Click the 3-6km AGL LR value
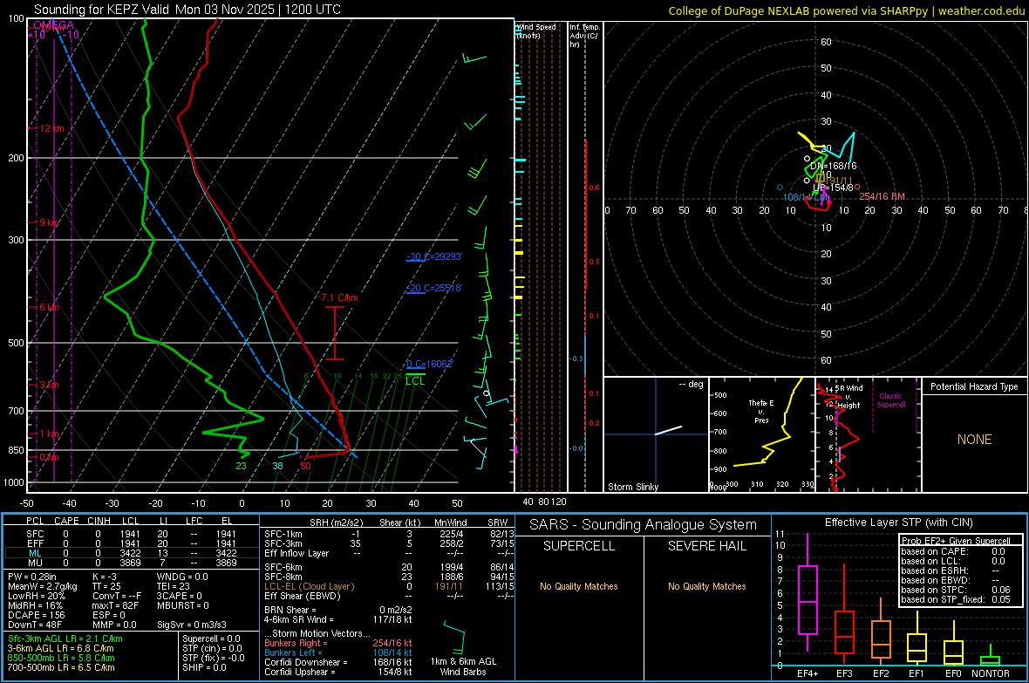Screen dimensions: 1029x683 61,648
